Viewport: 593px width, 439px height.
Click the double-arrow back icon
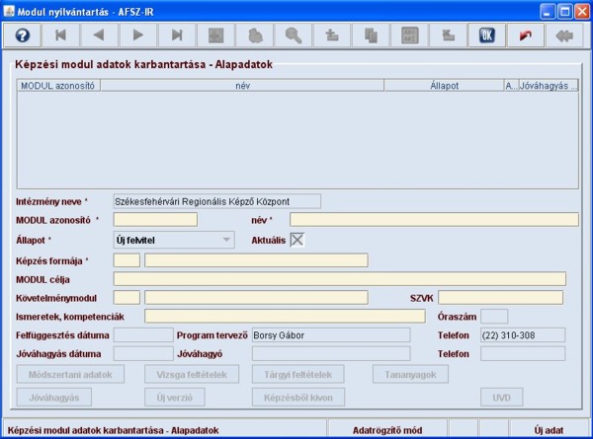563,35
